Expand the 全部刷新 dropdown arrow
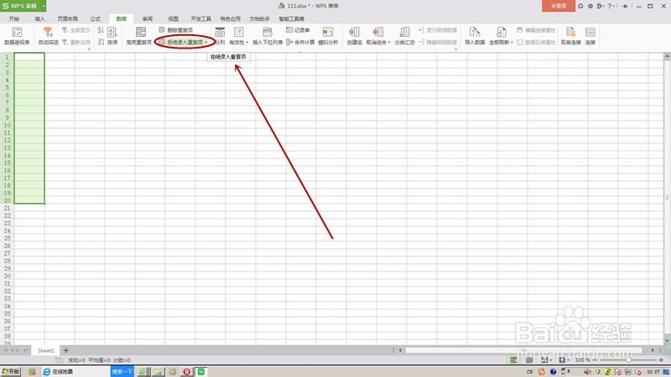Screen dimensions: 671x377 [512, 43]
